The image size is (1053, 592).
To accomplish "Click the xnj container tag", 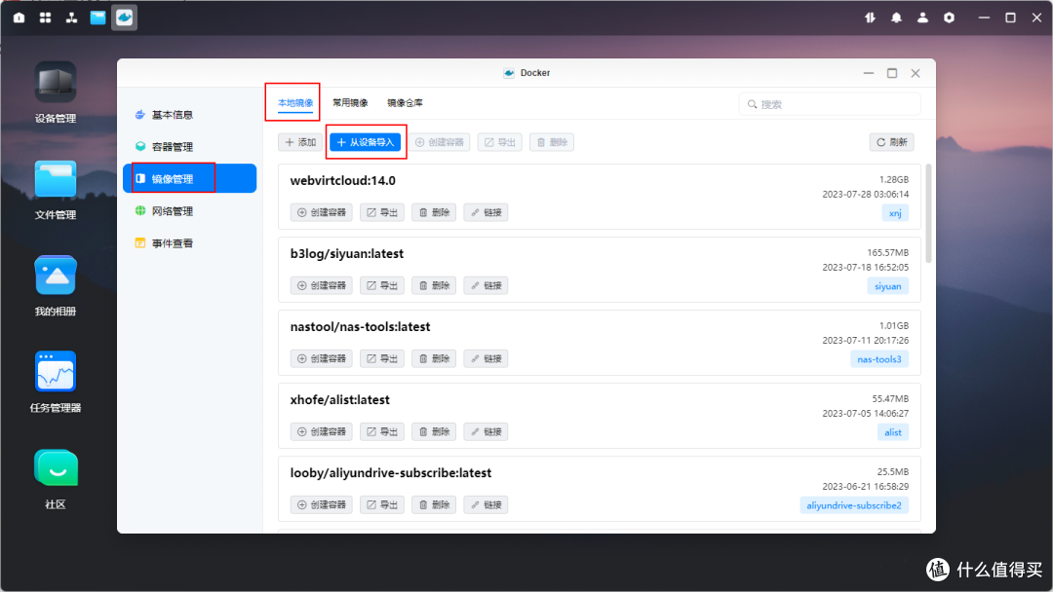I will [x=895, y=213].
